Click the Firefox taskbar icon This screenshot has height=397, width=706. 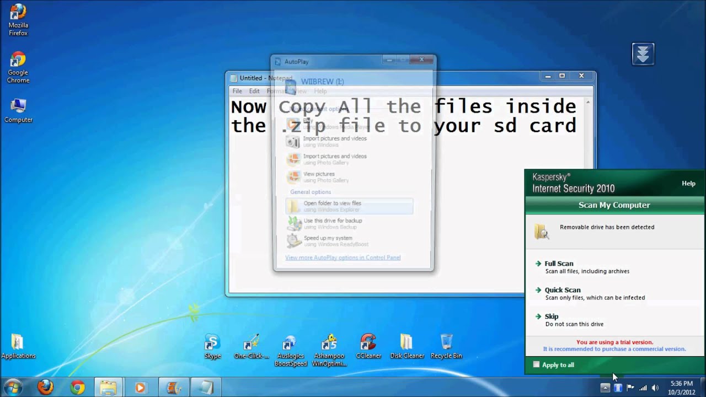[45, 388]
